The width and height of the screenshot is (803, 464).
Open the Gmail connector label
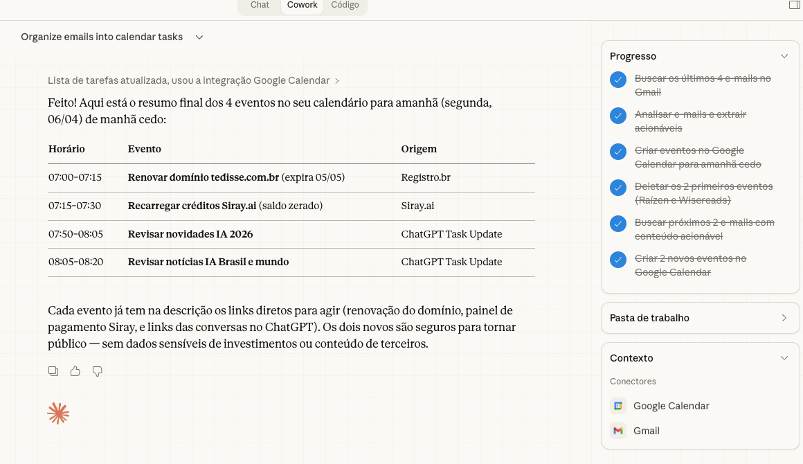[x=647, y=431]
